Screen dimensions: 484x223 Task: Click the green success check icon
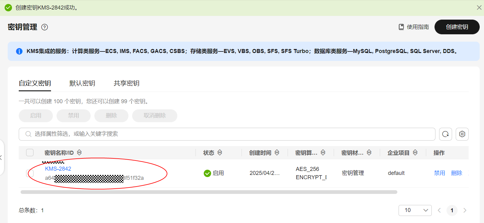[x=8, y=8]
